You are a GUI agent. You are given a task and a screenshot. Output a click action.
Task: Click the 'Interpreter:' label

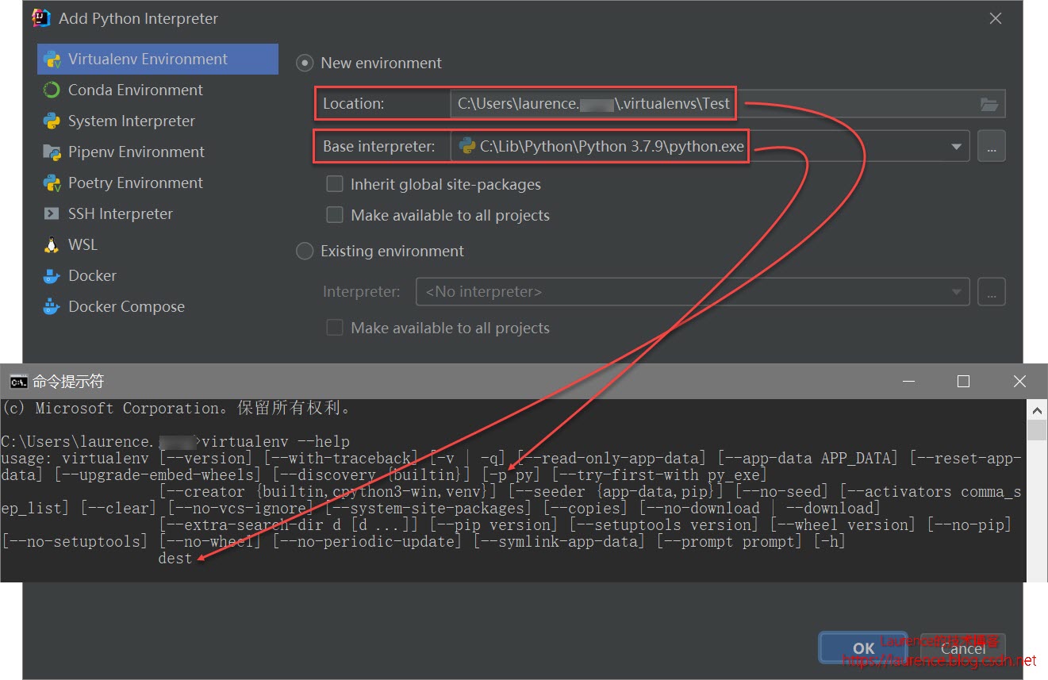tap(362, 292)
